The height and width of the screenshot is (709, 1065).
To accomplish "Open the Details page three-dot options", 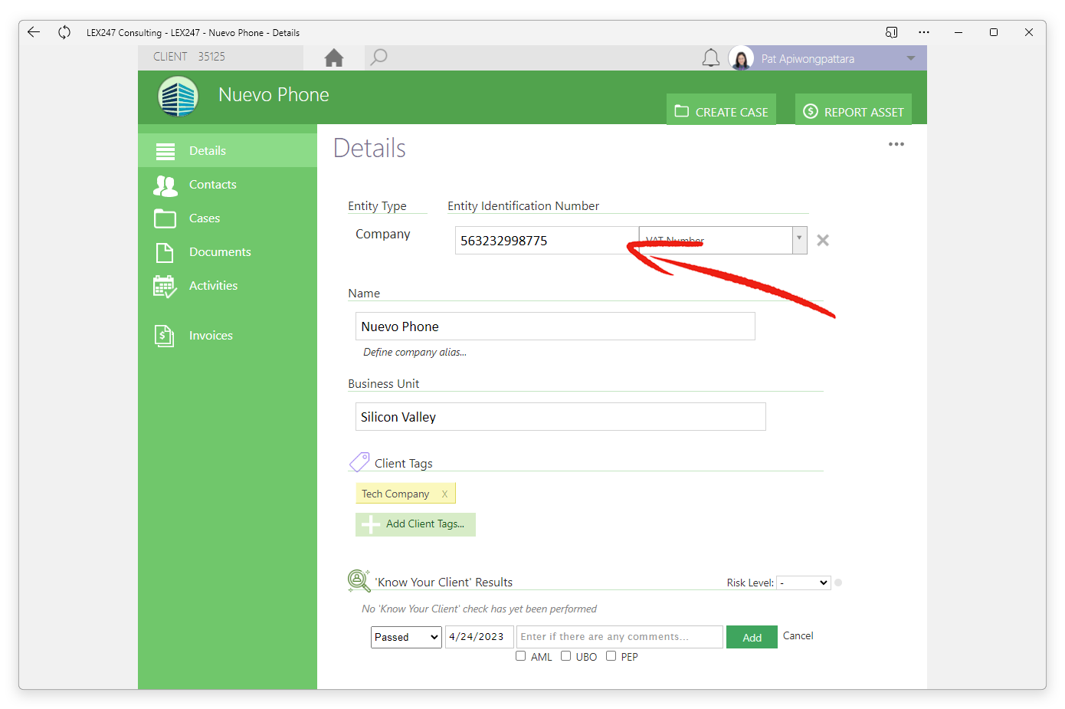I will (896, 144).
